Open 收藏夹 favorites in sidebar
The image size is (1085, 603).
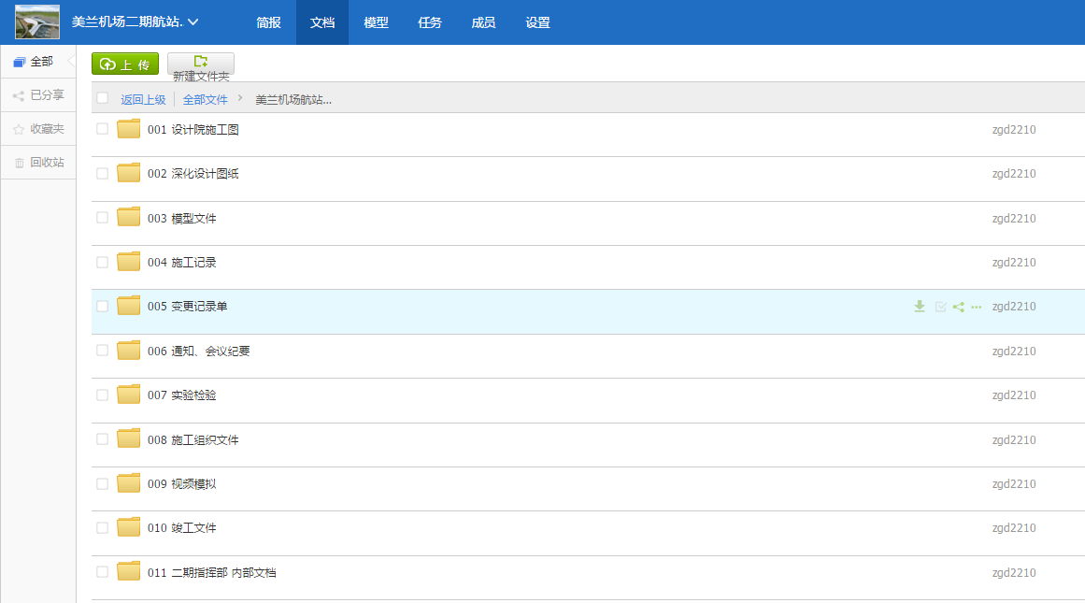38,129
